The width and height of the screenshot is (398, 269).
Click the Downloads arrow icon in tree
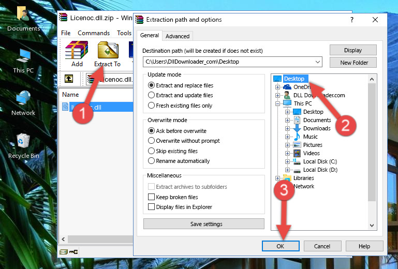point(297,128)
